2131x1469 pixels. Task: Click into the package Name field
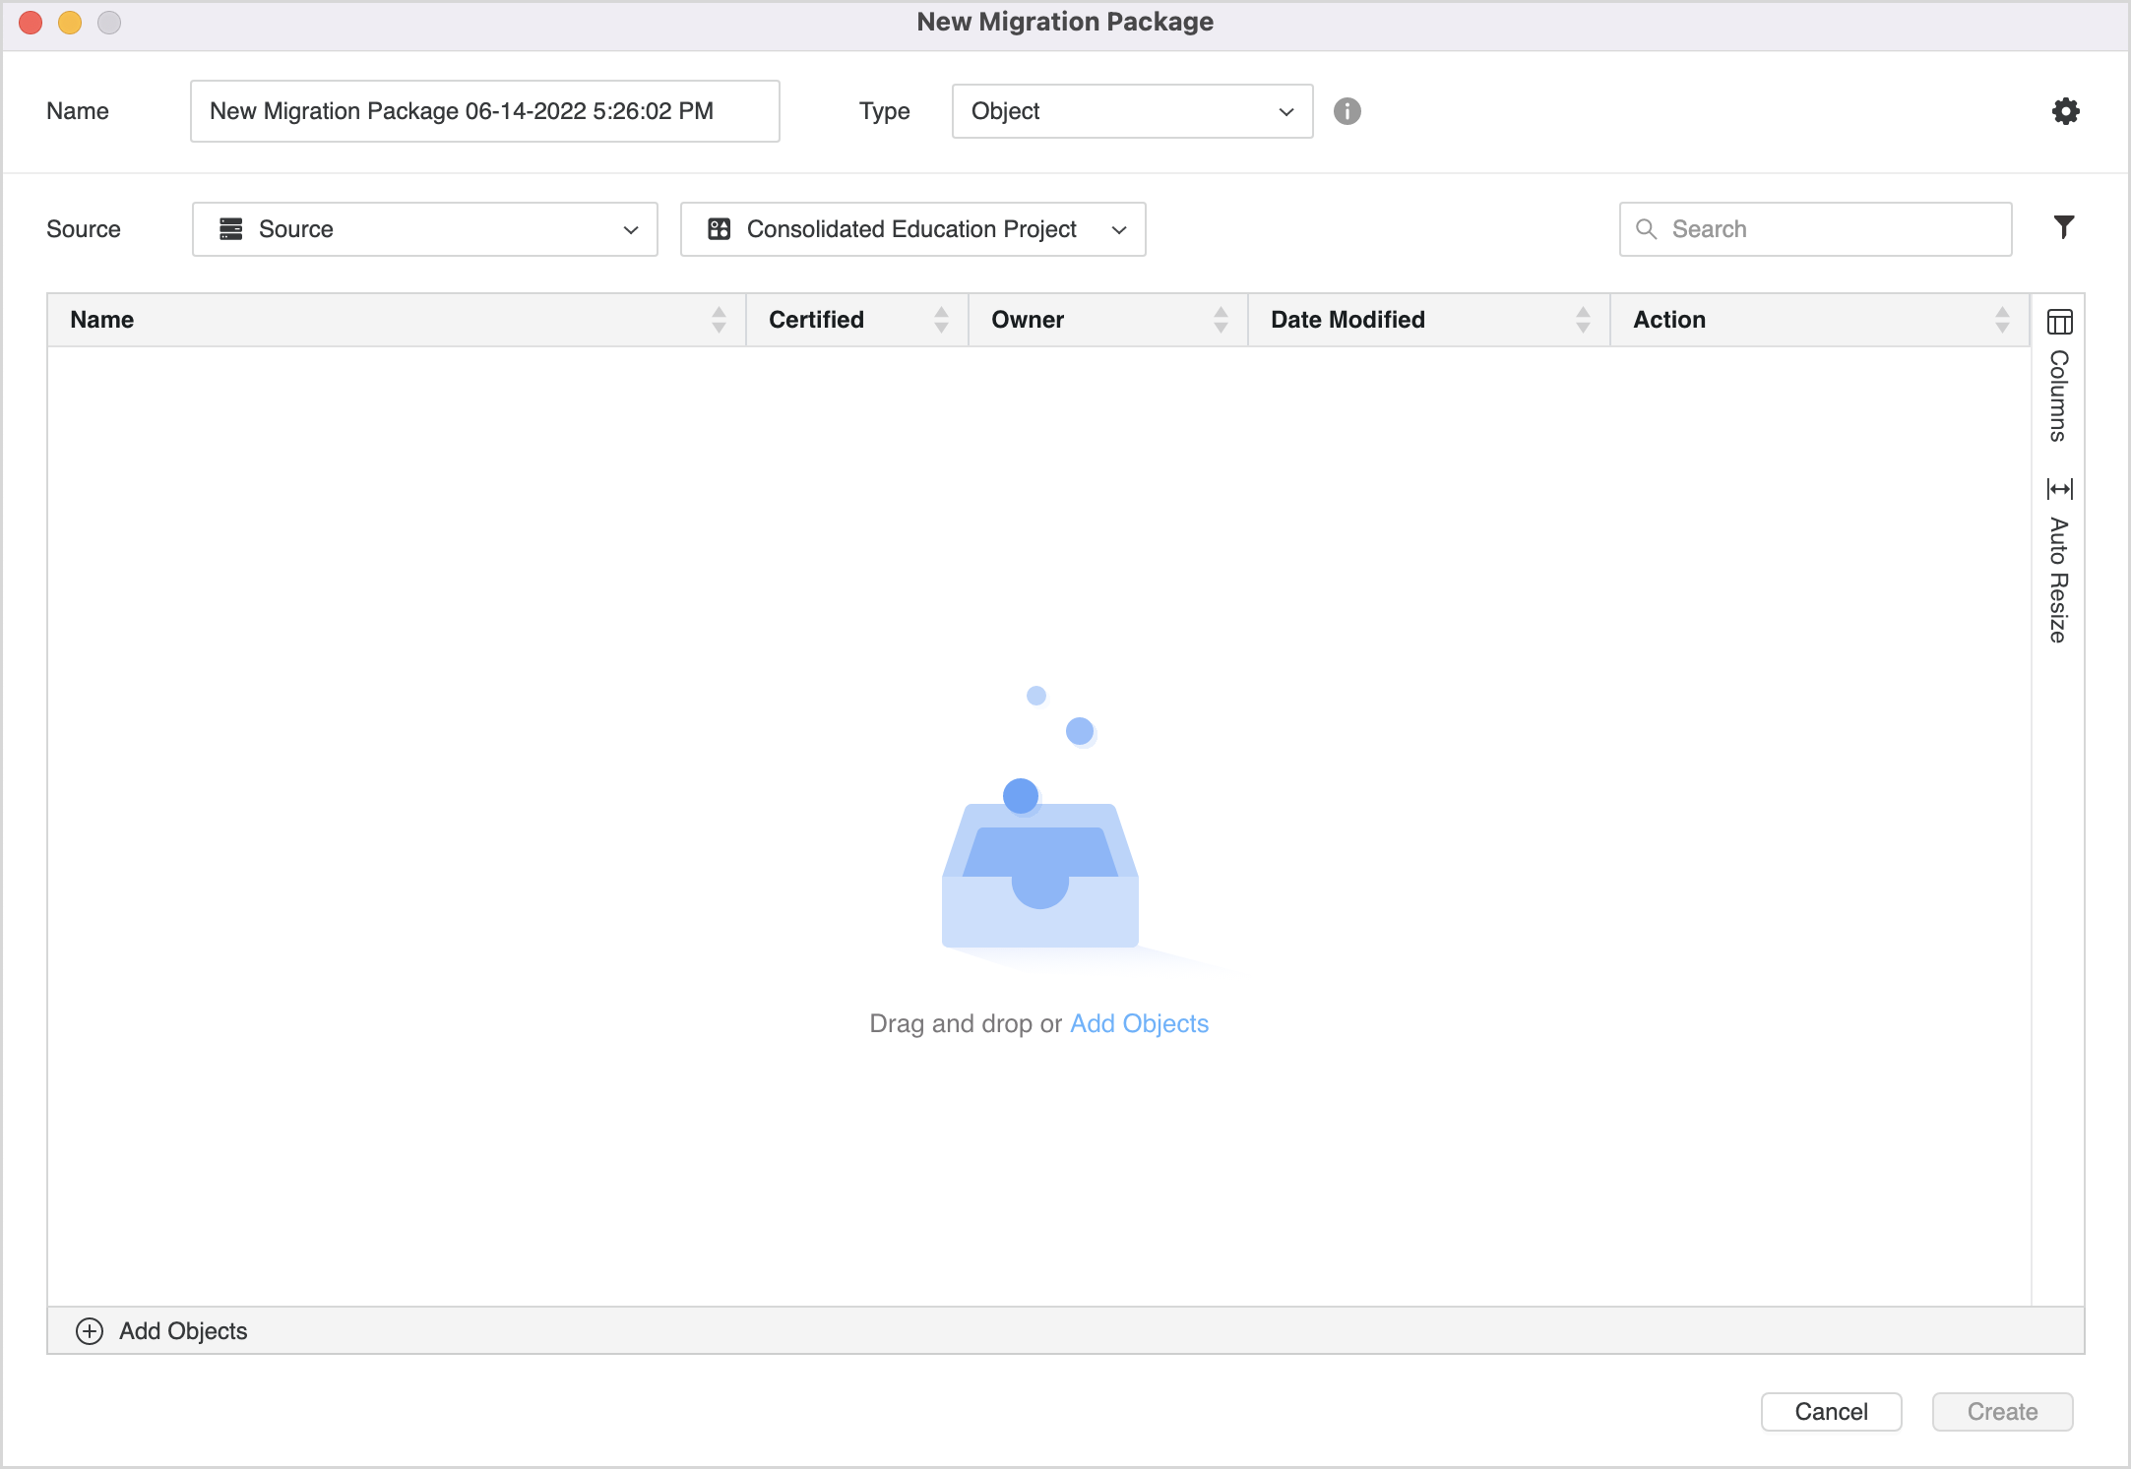tap(484, 111)
